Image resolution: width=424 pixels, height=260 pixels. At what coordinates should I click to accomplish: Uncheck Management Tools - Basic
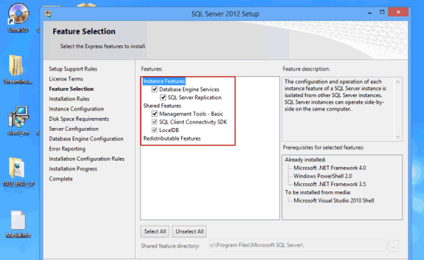(154, 114)
